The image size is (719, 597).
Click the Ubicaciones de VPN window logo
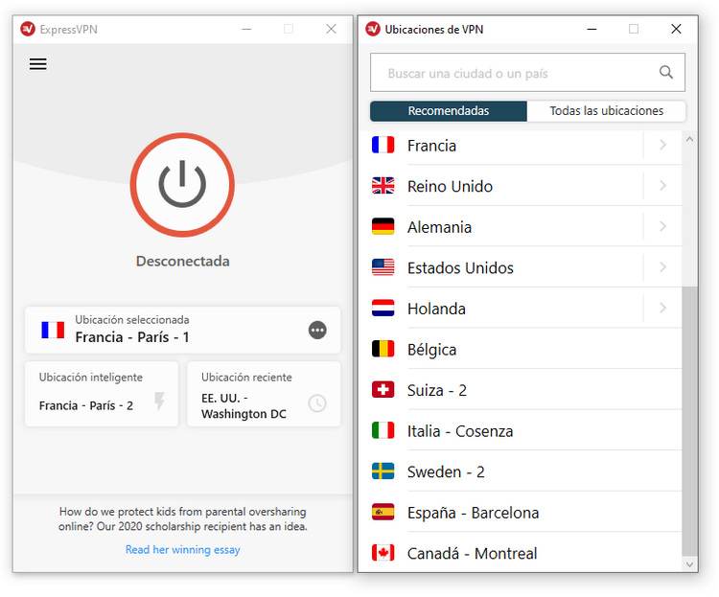pyautogui.click(x=373, y=29)
